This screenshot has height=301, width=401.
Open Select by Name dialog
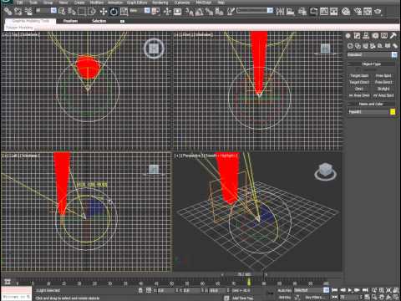pyautogui.click(x=72, y=12)
